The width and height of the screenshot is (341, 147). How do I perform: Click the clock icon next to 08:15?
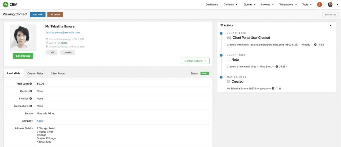tap(277, 67)
